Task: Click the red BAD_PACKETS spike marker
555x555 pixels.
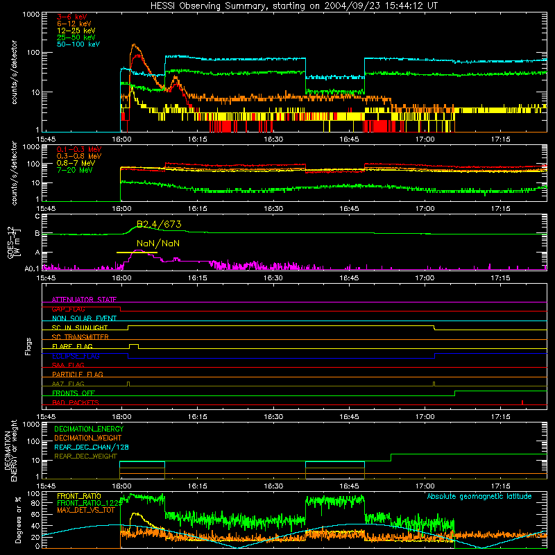Action: pos(522,402)
